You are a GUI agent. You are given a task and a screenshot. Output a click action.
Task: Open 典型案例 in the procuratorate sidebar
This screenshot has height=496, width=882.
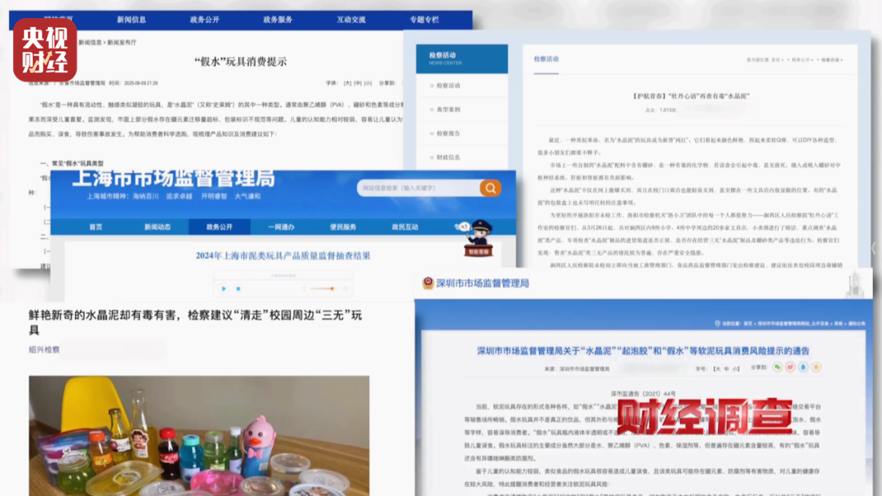click(x=448, y=109)
